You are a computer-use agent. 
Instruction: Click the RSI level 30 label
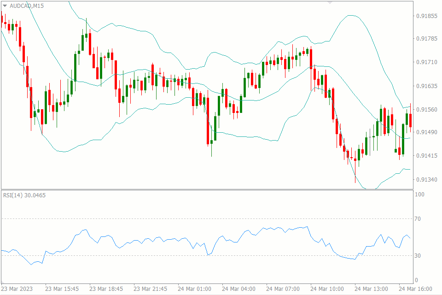tap(418, 255)
